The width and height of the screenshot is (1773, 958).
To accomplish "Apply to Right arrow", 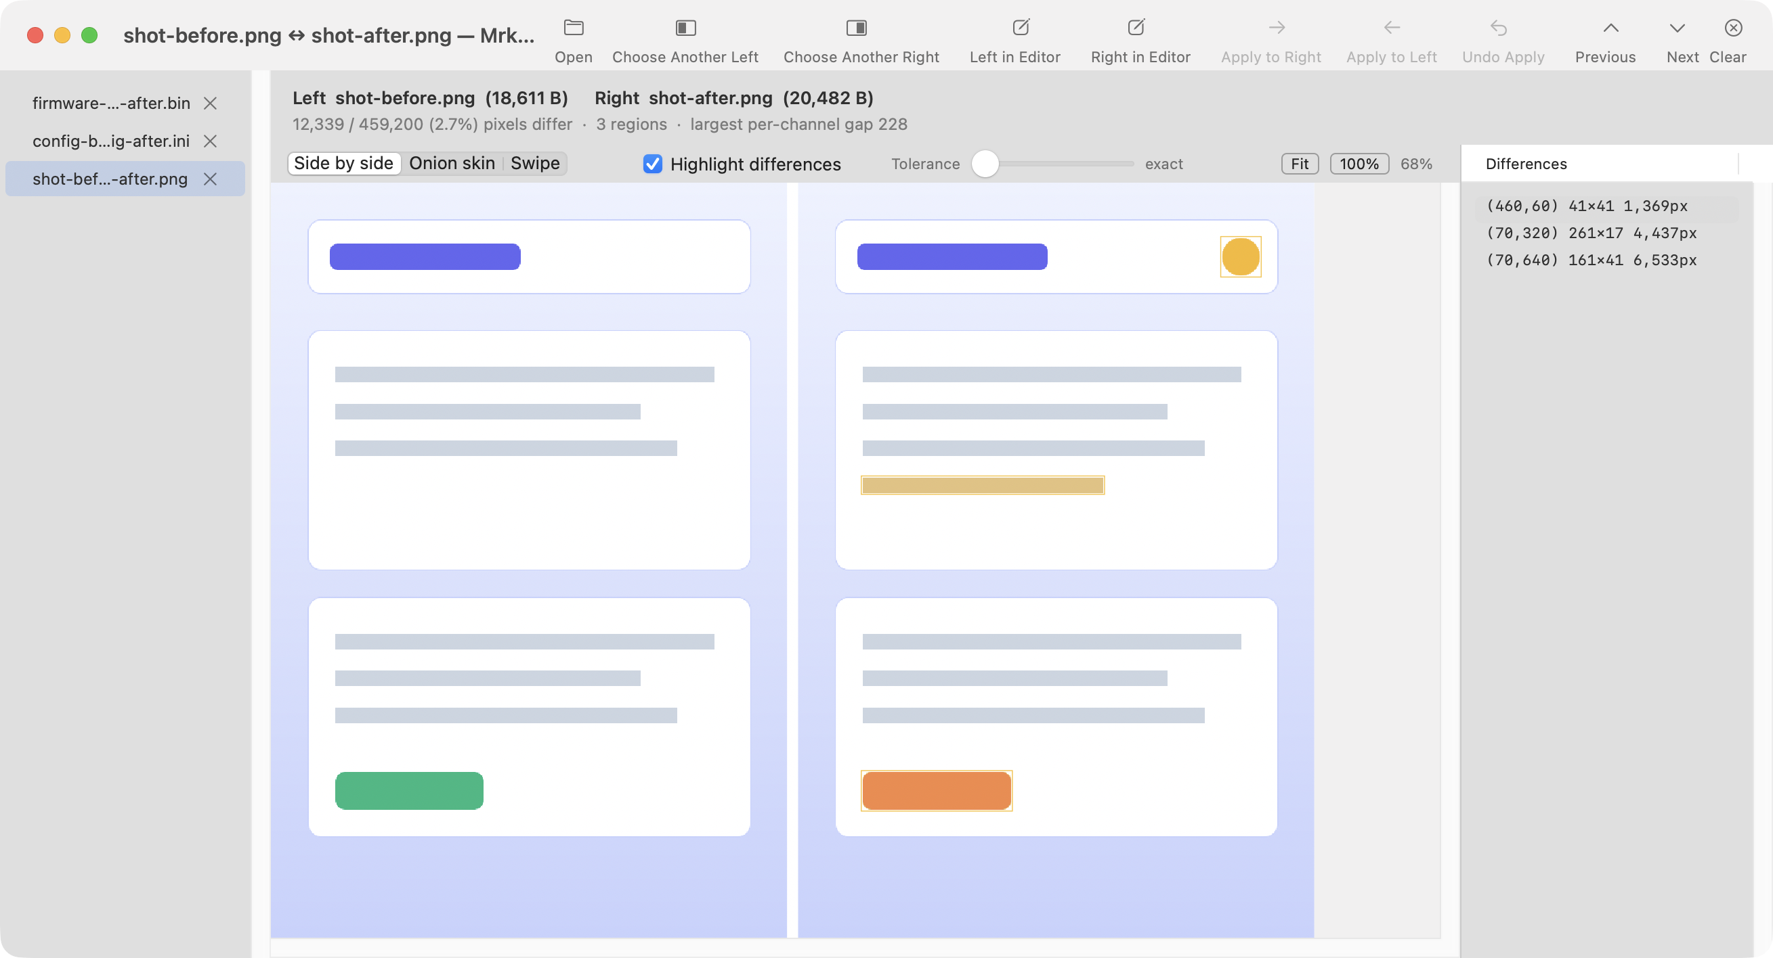I will click(x=1276, y=28).
